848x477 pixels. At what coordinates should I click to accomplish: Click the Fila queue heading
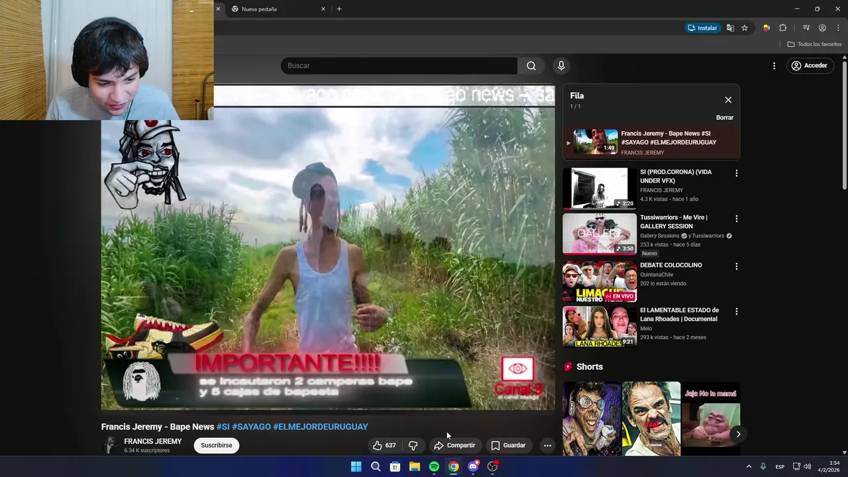click(x=577, y=95)
